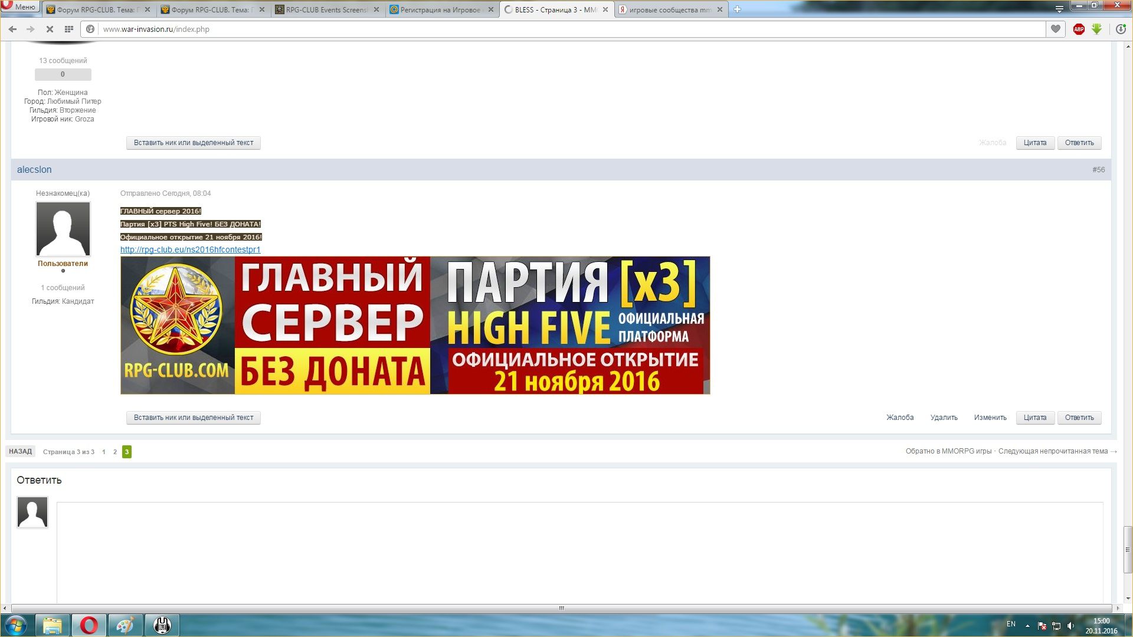Screen dimensions: 1133x637
Task: Click the RPG-CLUB server banner image
Action: click(x=415, y=325)
